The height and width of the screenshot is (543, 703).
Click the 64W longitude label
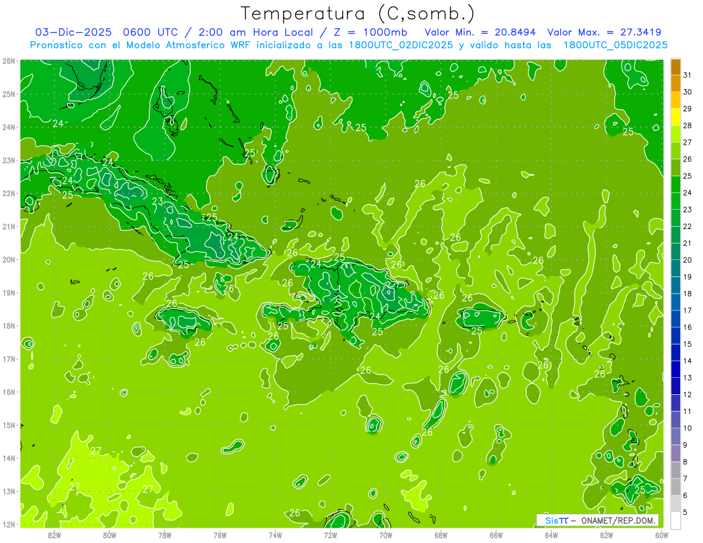click(551, 535)
